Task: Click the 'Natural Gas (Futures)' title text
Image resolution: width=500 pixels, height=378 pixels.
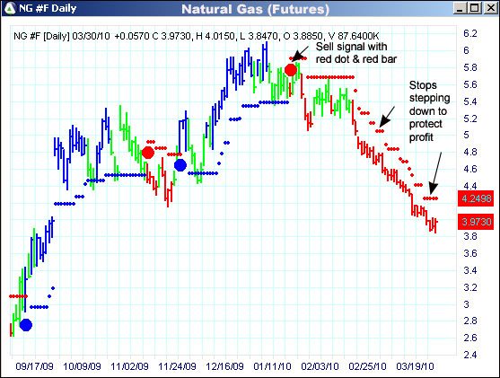Action: coord(255,9)
